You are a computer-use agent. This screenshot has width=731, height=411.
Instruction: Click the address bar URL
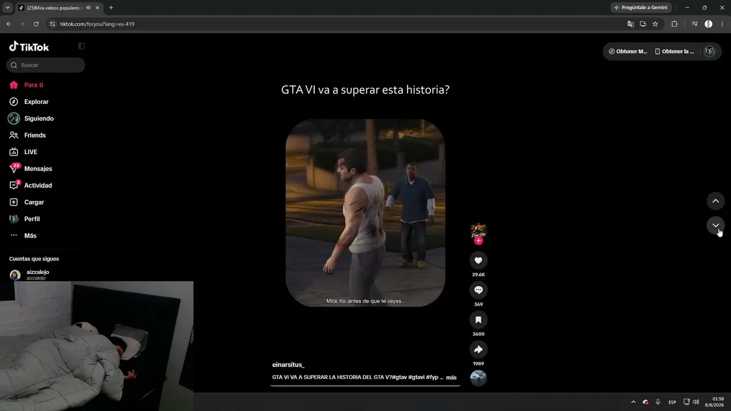(97, 24)
